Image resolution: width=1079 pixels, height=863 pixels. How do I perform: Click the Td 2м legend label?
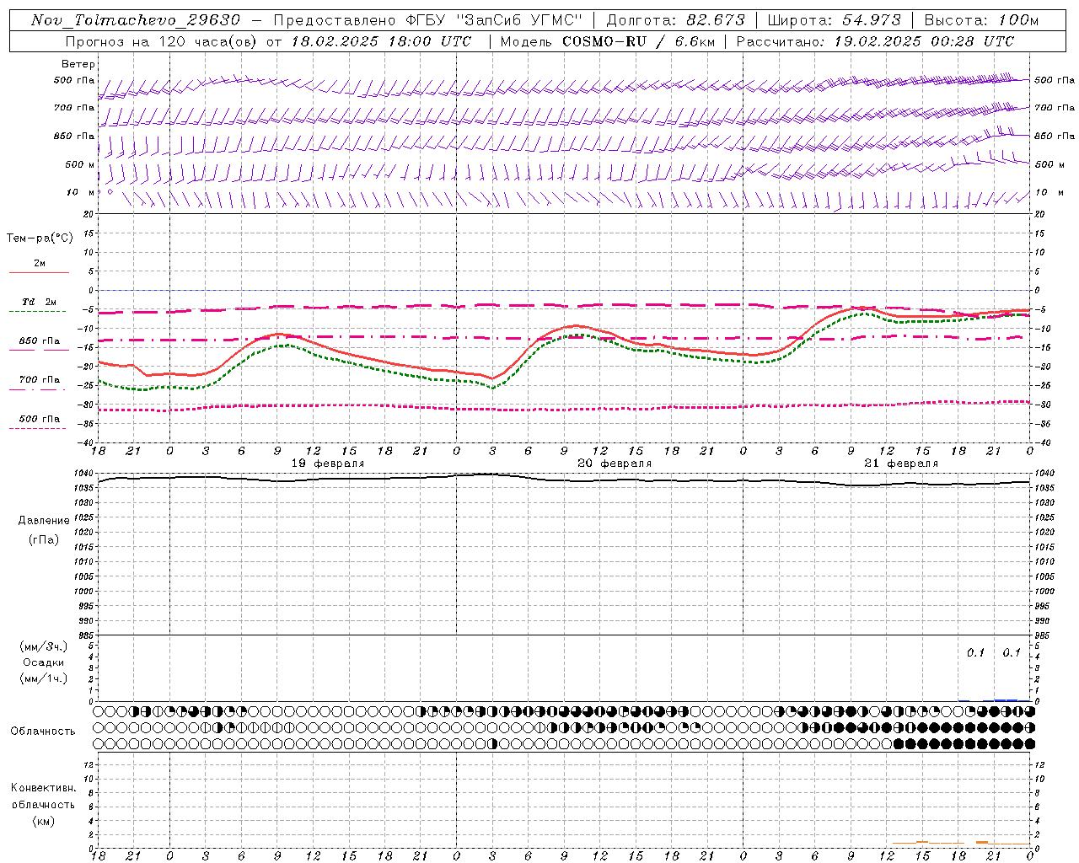[x=40, y=301]
